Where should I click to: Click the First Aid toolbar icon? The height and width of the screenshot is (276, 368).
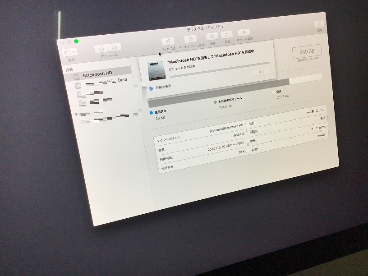(x=168, y=42)
